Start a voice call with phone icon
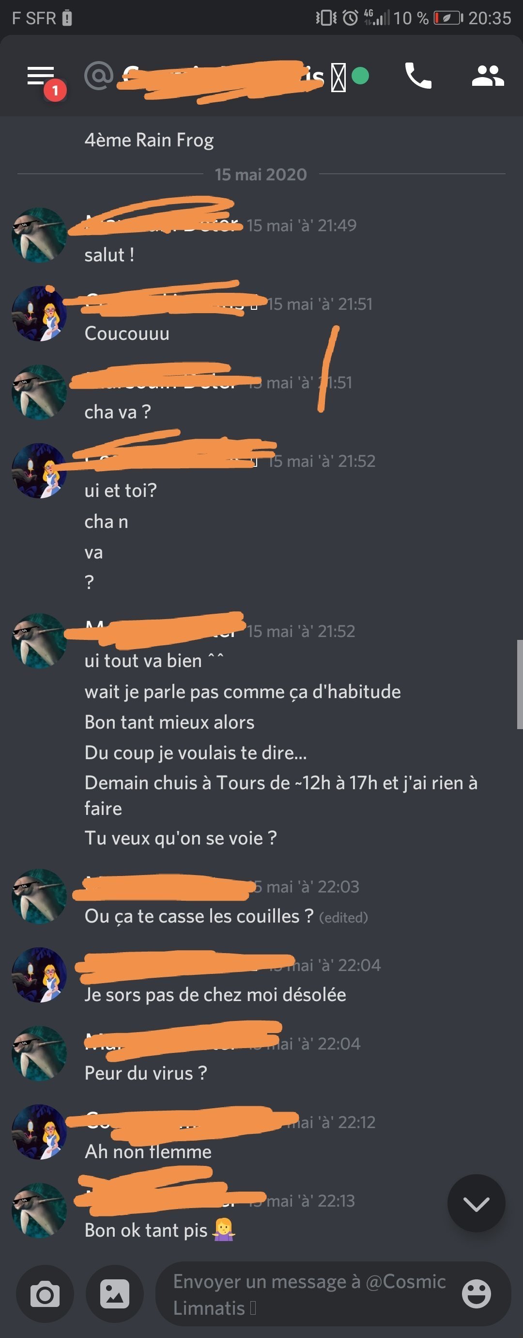This screenshot has height=1338, width=523. click(417, 76)
